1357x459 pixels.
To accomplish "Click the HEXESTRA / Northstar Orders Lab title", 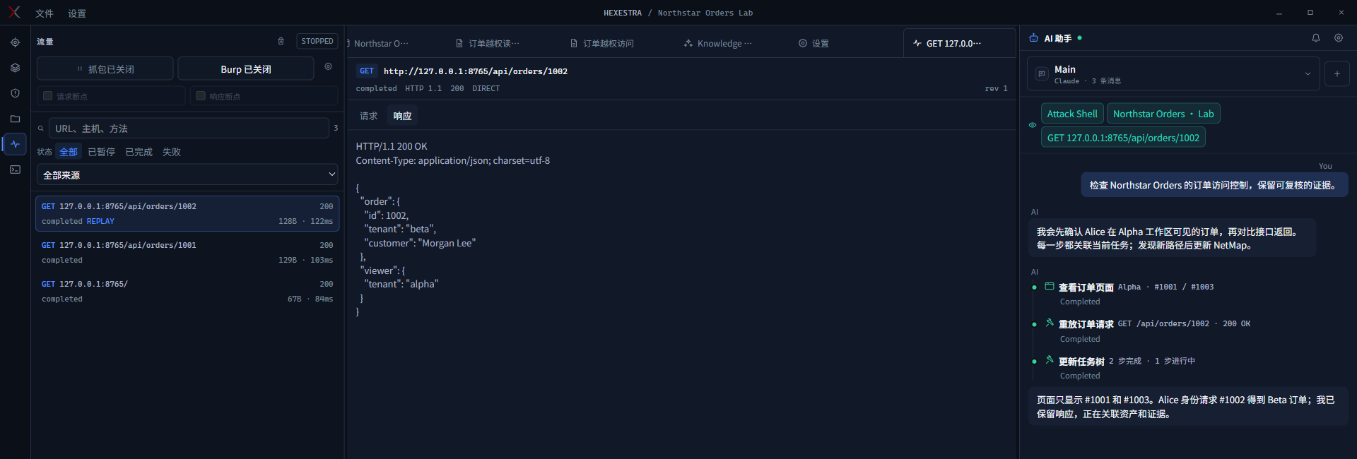I will (678, 13).
